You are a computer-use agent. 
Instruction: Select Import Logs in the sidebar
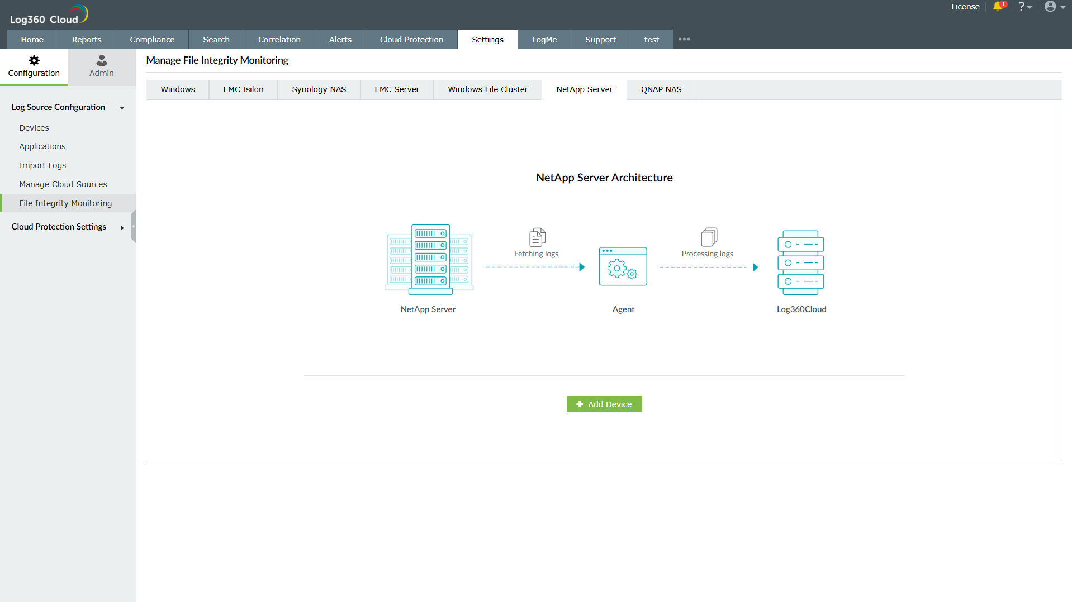[42, 165]
